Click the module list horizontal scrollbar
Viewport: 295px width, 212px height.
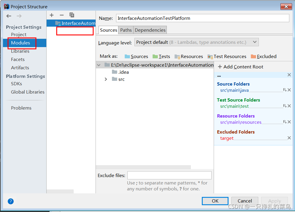(x=60, y=191)
